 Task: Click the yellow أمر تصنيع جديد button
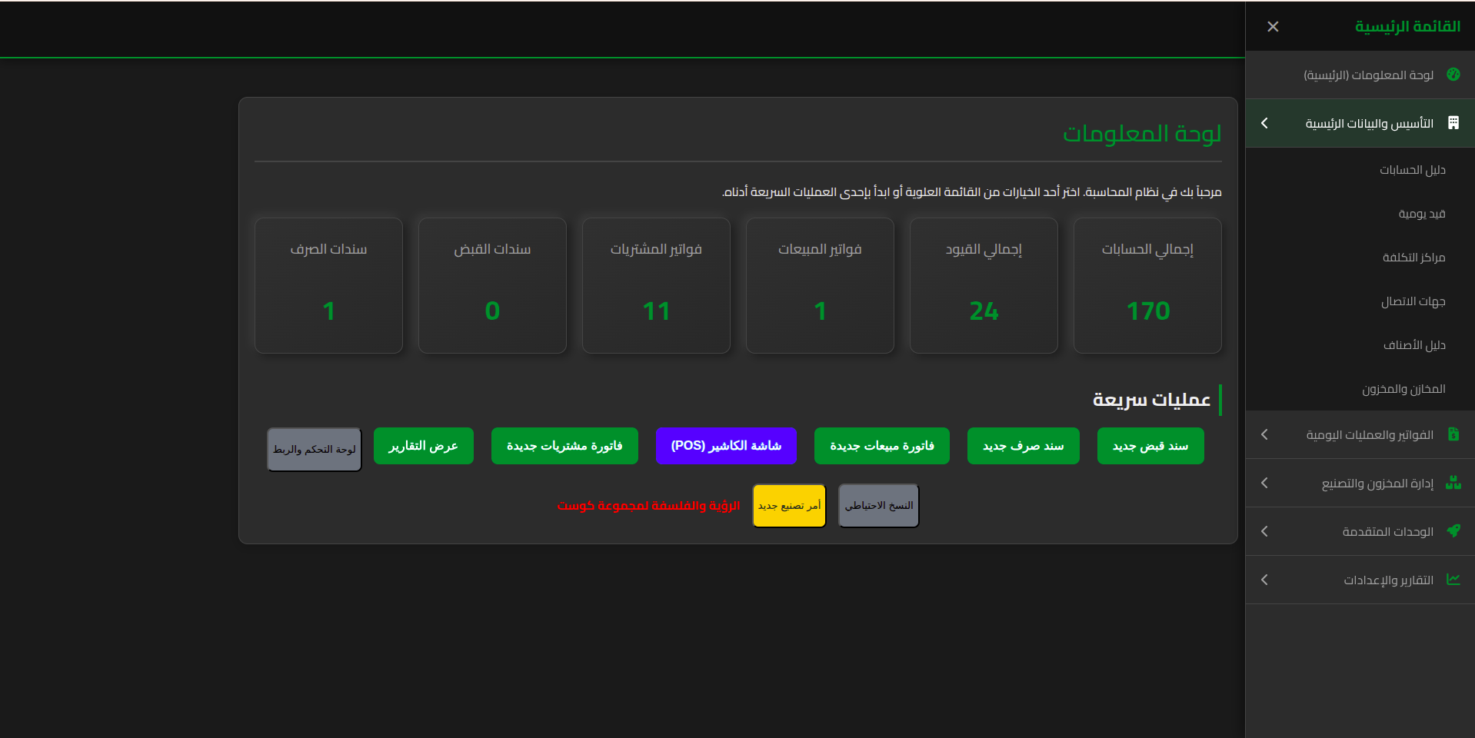[789, 506]
